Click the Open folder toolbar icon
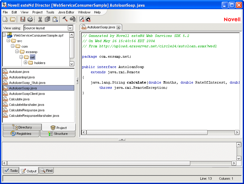Image resolution: width=244 pixels, height=184 pixels. (13, 19)
